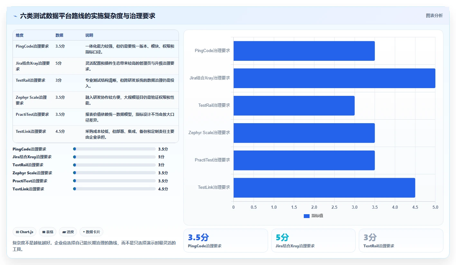This screenshot has height=265, width=456.
Task: Click the 说明 column header
Action: pos(89,35)
